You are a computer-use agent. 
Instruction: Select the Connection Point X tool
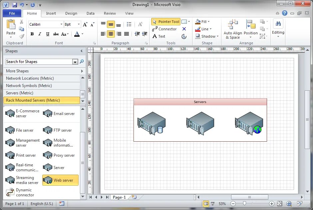tap(184, 29)
